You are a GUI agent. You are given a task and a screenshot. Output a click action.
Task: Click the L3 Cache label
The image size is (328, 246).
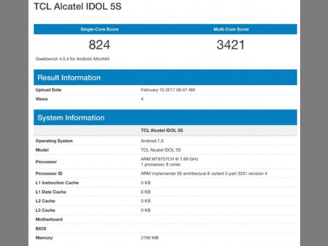(x=45, y=210)
